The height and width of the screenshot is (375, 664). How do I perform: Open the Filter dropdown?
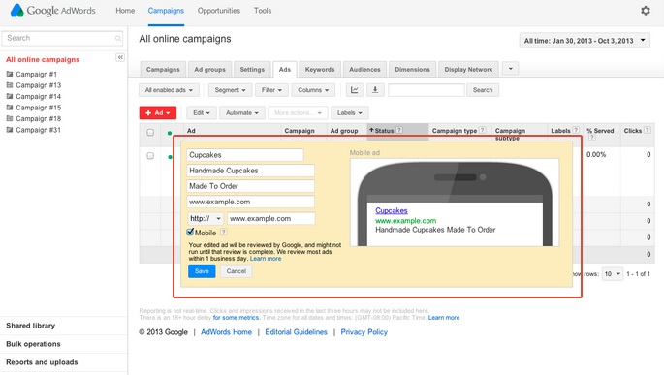pos(271,90)
